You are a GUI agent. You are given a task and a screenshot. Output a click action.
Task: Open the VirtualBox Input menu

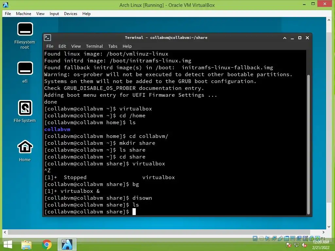click(54, 14)
